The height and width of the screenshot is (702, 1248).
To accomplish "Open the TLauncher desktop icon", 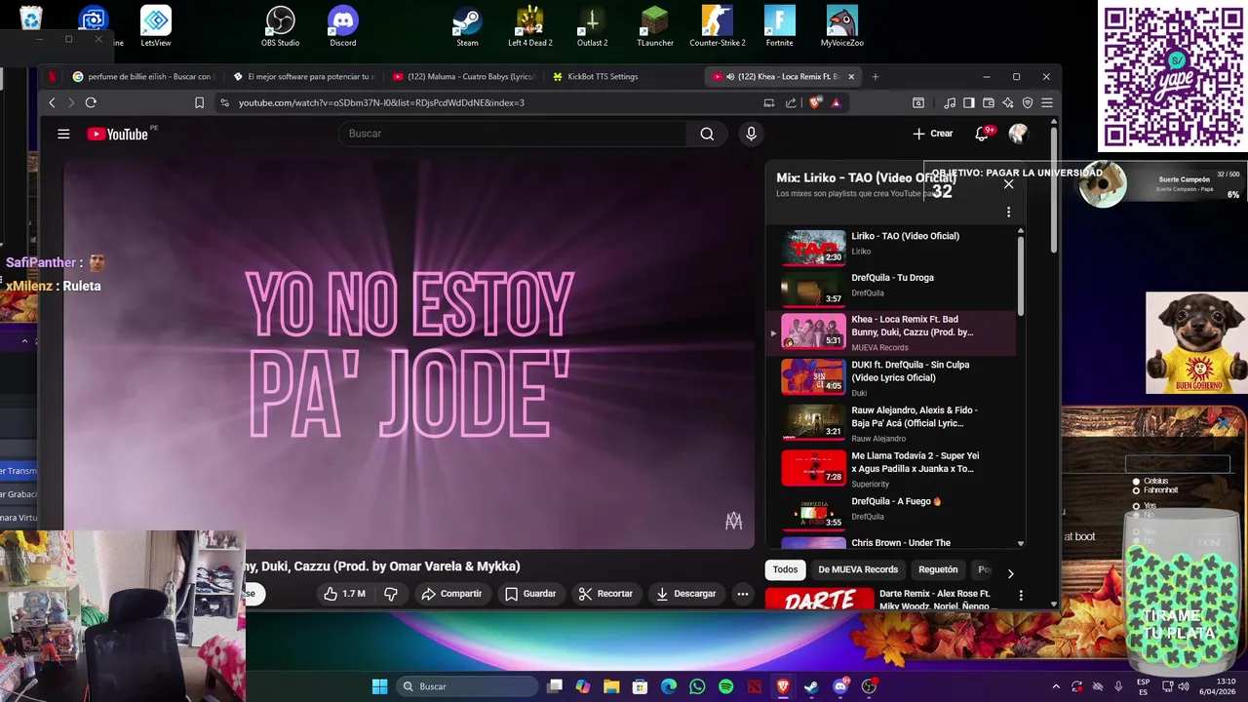I will tap(654, 26).
